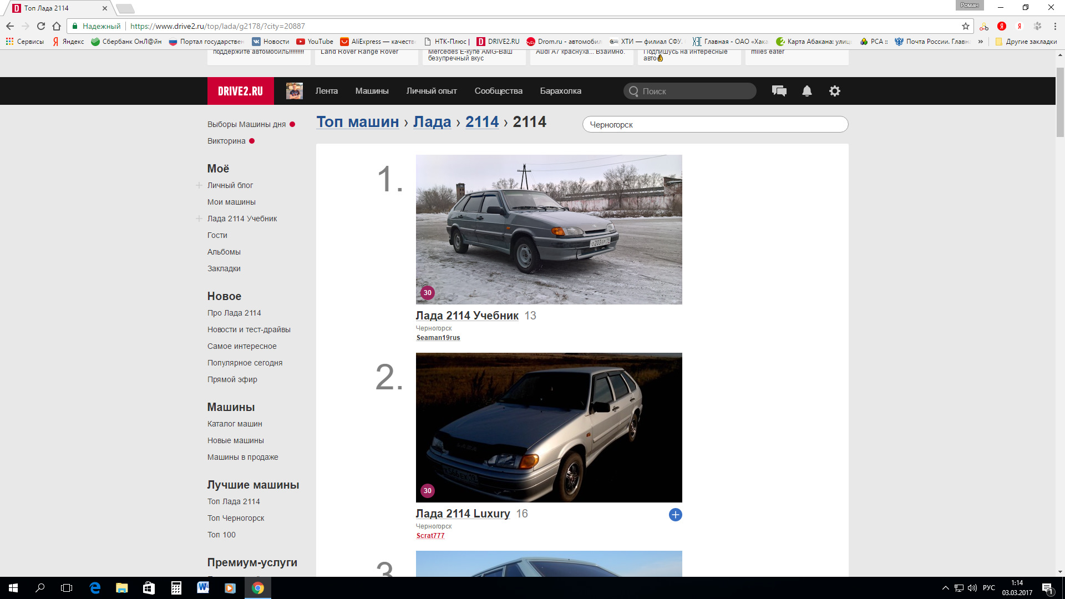1065x599 pixels.
Task: Open the Барахолка menu item
Action: [561, 91]
